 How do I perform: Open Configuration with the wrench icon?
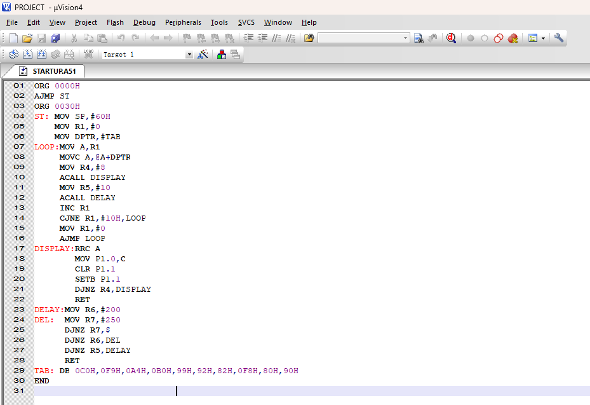[x=559, y=38]
